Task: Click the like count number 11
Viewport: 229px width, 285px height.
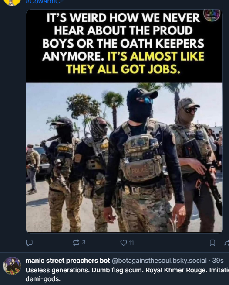Action: pos(131,243)
